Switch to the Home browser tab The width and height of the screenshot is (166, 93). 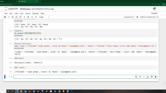point(9,1)
